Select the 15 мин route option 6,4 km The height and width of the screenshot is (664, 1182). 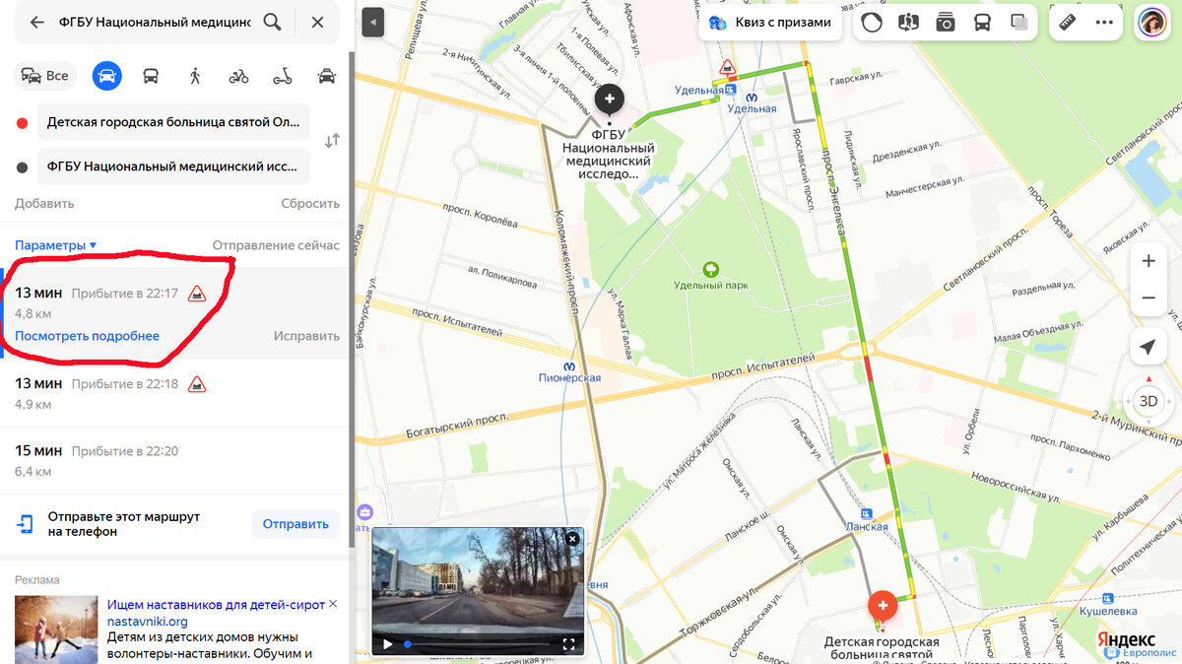(174, 460)
